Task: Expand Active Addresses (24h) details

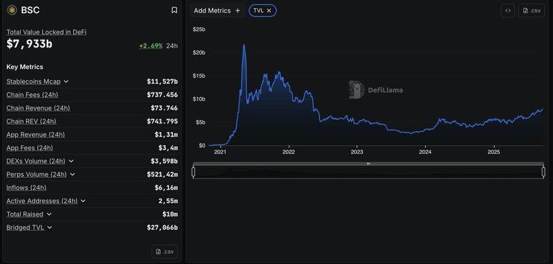Action: click(x=83, y=201)
